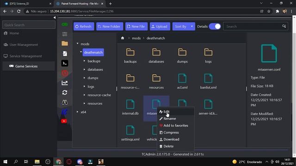Click the binoculars icon in the service sidebar
Image resolution: width=296 pixels, height=166 pixels.
pos(65,102)
